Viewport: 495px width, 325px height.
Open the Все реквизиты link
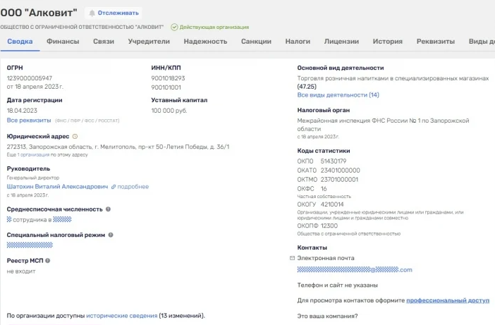29,121
